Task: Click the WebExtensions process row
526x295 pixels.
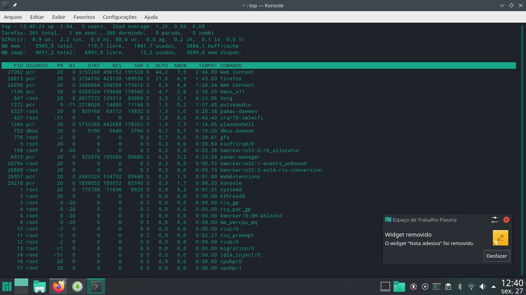Action: click(259, 177)
